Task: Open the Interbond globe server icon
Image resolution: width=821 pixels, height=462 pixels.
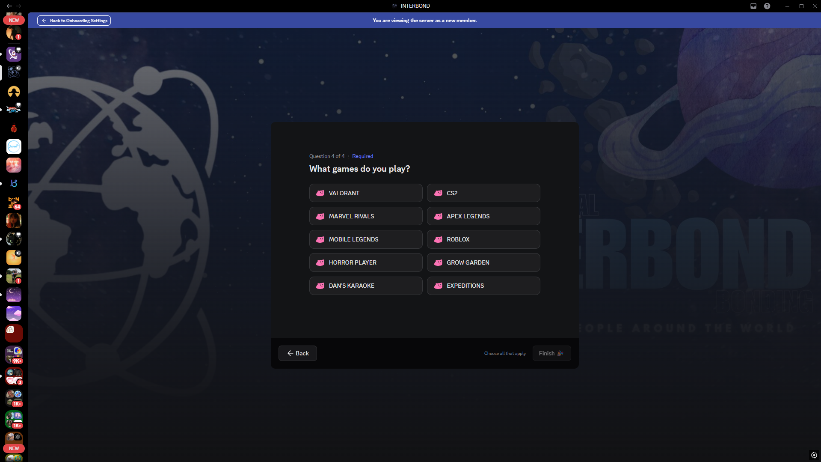Action: click(14, 72)
